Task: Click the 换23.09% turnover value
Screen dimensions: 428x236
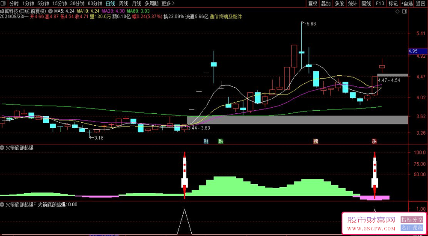Action: 174,17
